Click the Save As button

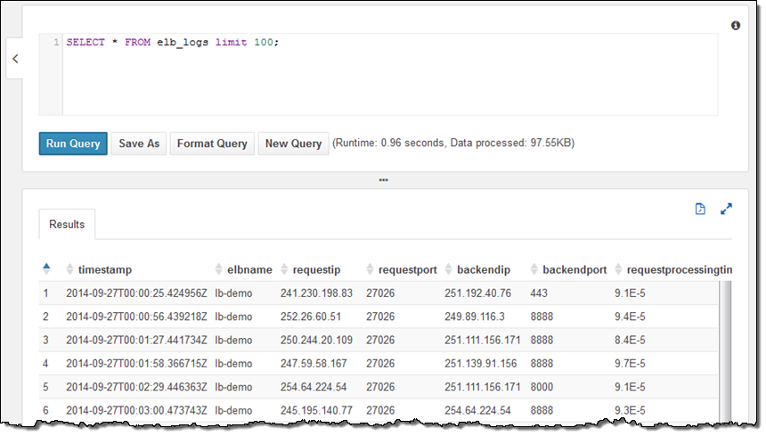pyautogui.click(x=139, y=144)
